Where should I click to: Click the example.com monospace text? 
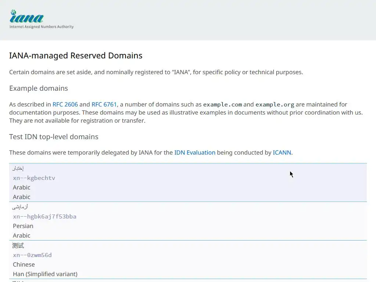(223, 105)
